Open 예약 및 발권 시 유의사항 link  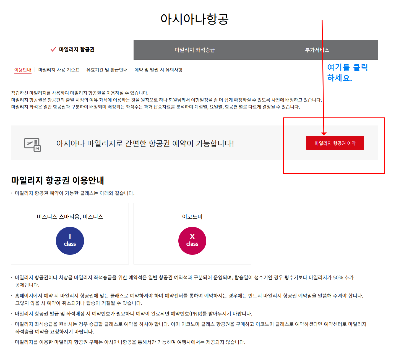(158, 70)
